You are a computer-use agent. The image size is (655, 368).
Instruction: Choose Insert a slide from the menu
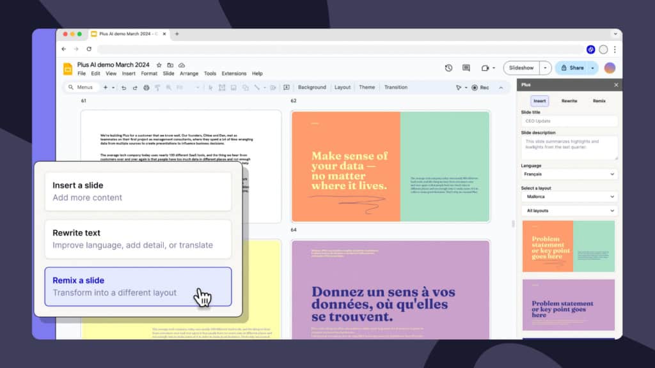point(138,191)
